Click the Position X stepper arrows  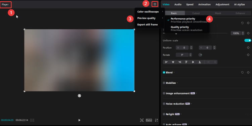191,48
